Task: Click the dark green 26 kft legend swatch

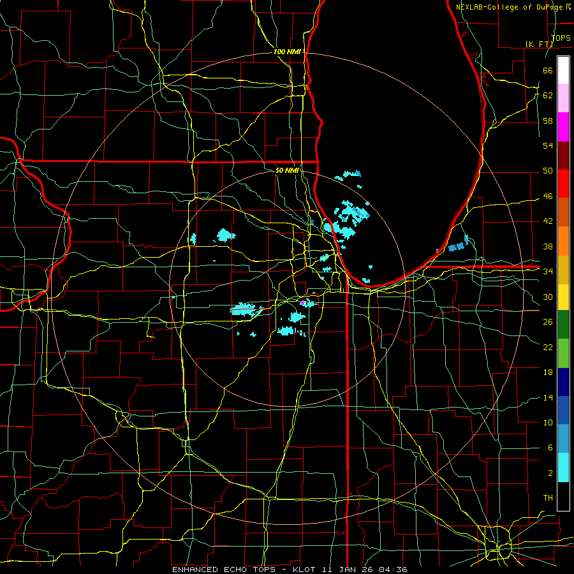Action: point(563,325)
